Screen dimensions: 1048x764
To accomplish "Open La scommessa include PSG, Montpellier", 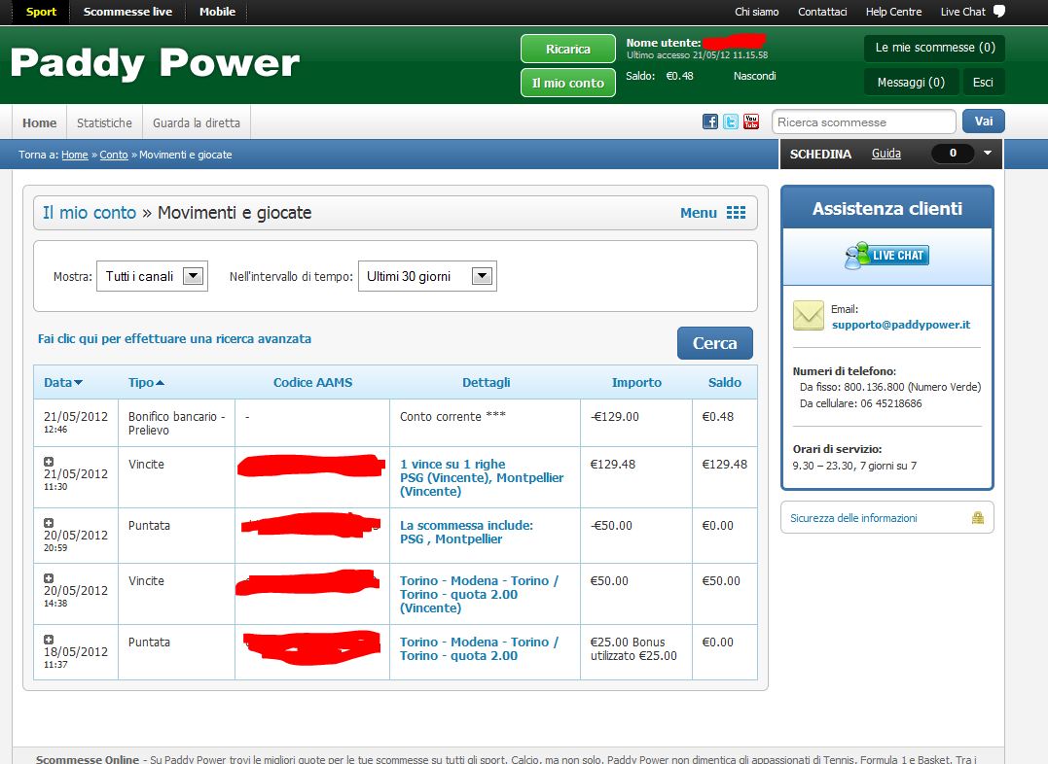I will 466,533.
